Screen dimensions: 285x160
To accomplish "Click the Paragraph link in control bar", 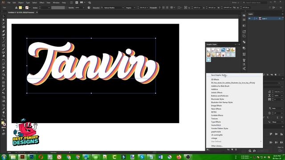I will click(x=153, y=8).
